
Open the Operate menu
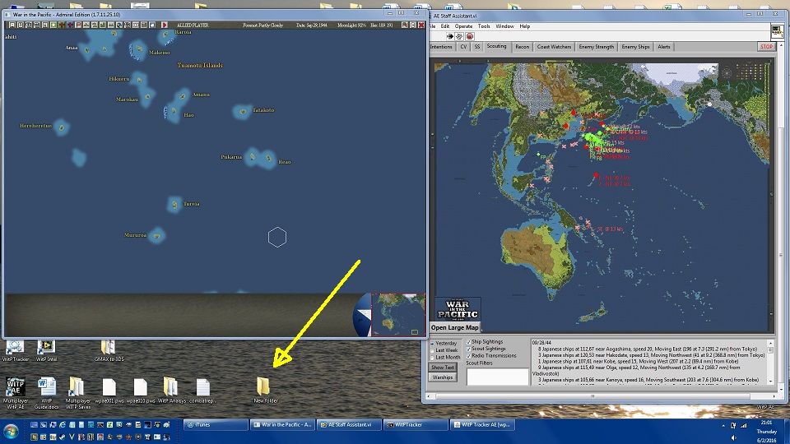click(x=463, y=26)
